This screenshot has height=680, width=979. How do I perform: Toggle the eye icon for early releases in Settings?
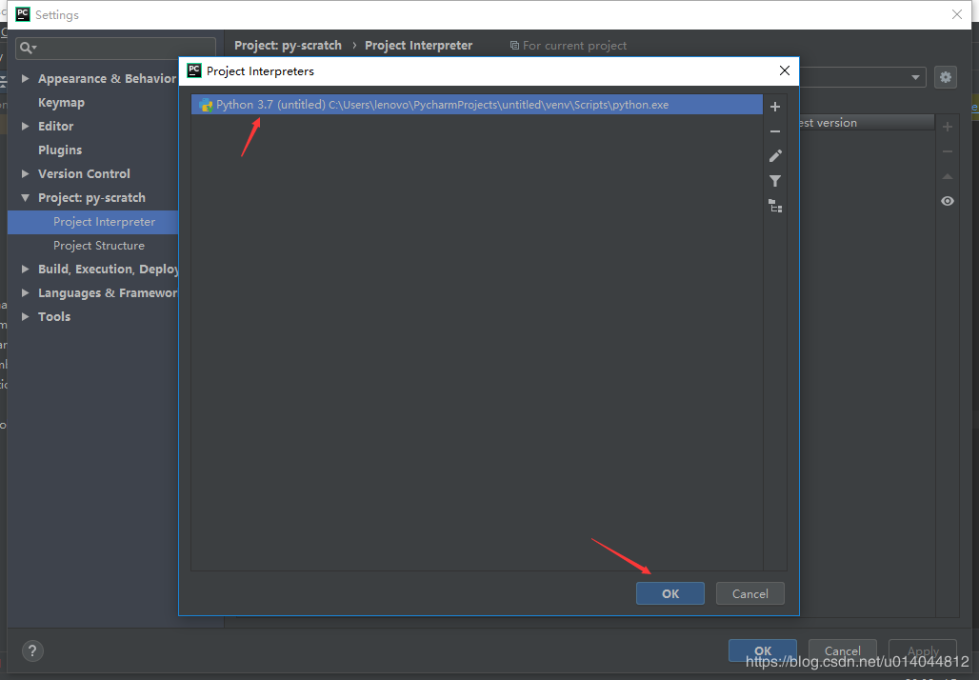(x=948, y=201)
